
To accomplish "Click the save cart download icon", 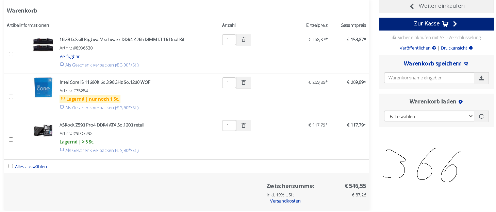I will coord(481,78).
